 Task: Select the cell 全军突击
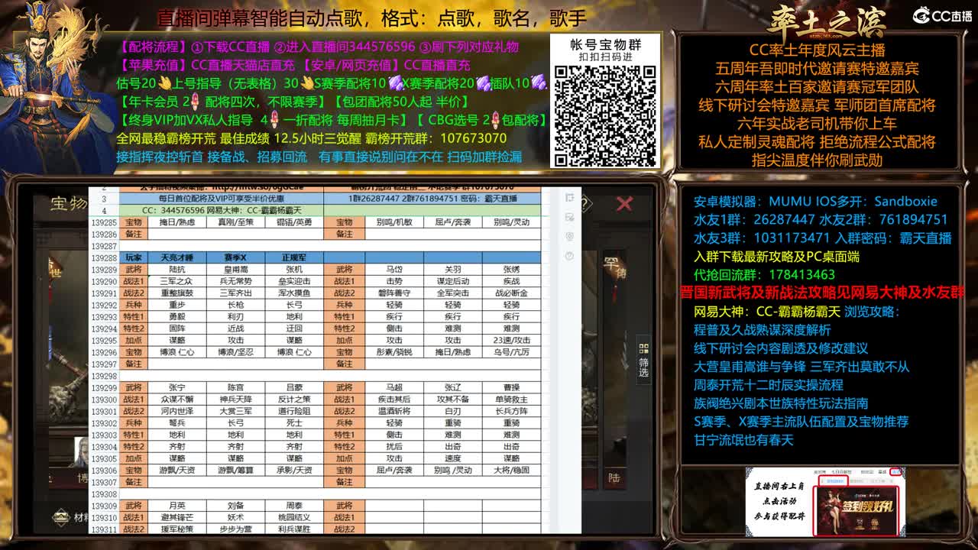click(x=453, y=293)
